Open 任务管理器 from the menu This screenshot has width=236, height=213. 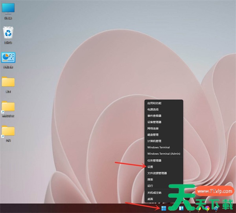[164, 161]
